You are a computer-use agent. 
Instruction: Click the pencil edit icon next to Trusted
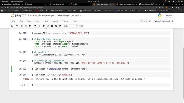(150, 21)
